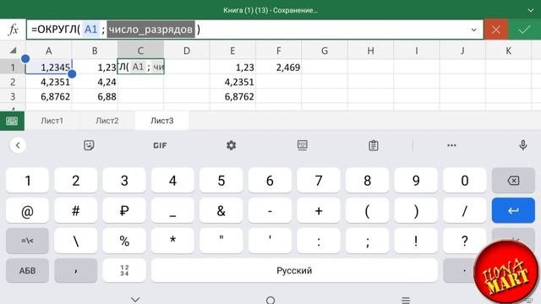Image resolution: width=541 pixels, height=304 pixels.
Task: Tap the 1 key
Action: point(27,180)
